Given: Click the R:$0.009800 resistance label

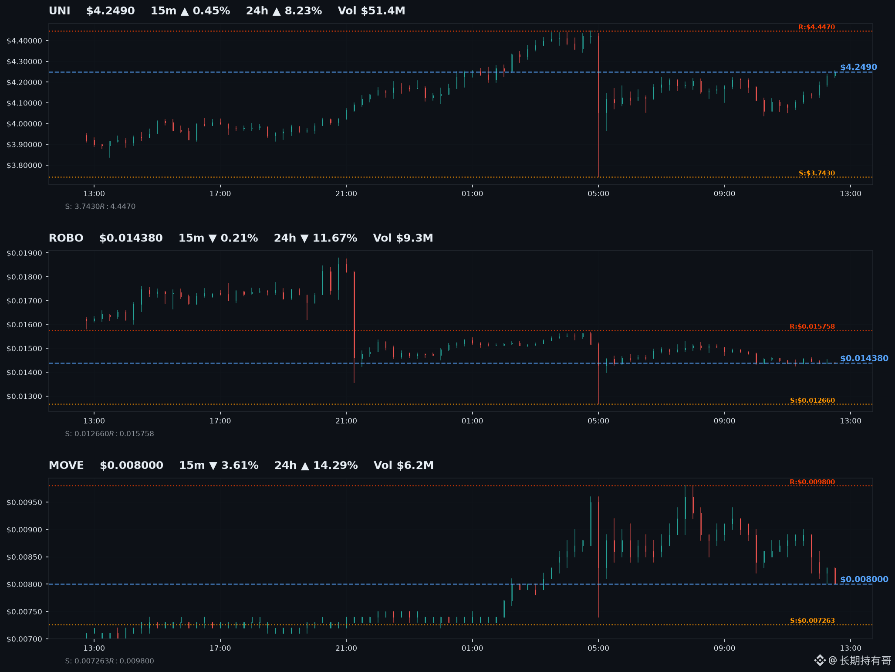Looking at the screenshot, I should click(x=812, y=482).
